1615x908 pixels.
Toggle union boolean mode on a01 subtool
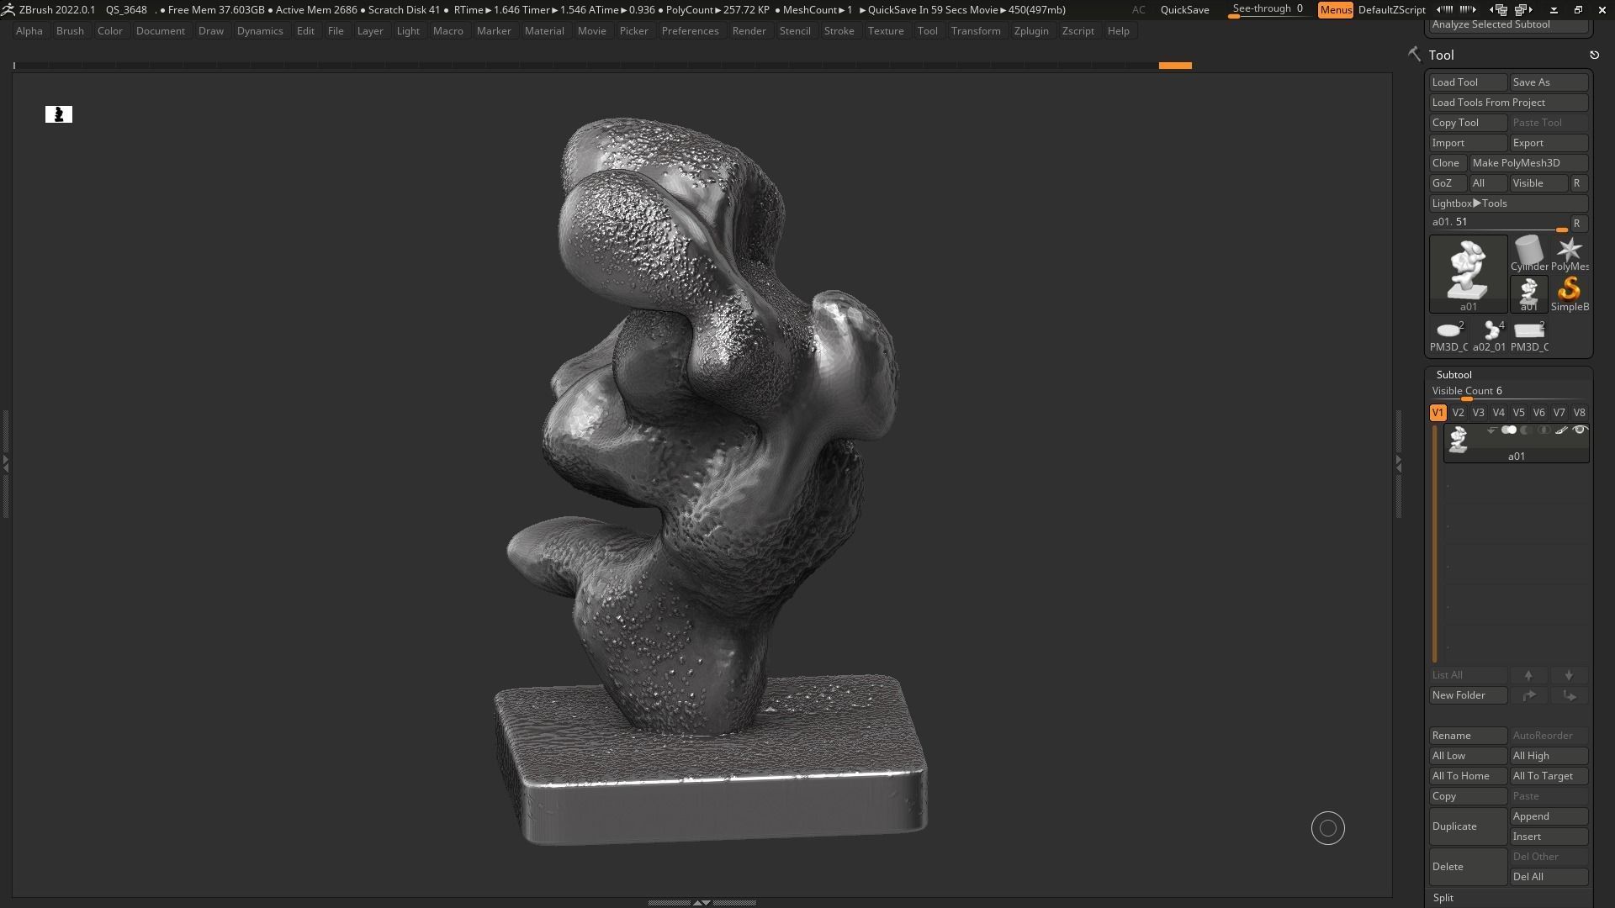click(x=1509, y=430)
